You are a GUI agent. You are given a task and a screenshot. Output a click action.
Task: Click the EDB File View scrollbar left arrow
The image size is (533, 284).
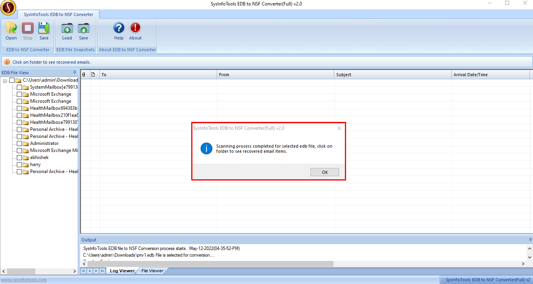coord(4,271)
